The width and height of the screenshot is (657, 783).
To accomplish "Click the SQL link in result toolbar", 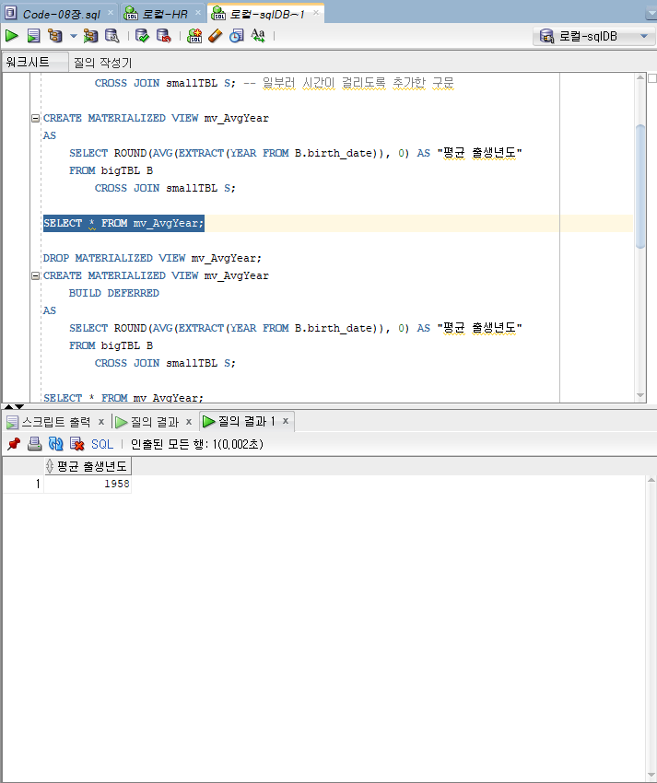I will 102,444.
